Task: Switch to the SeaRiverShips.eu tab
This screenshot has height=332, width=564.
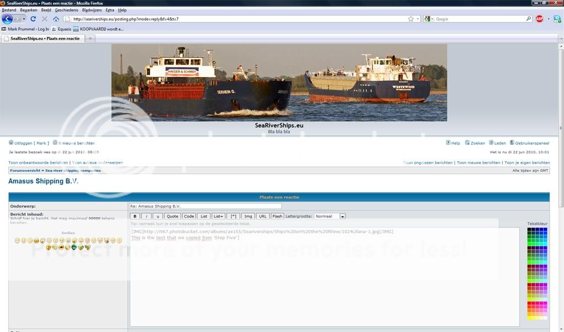Action: point(43,39)
